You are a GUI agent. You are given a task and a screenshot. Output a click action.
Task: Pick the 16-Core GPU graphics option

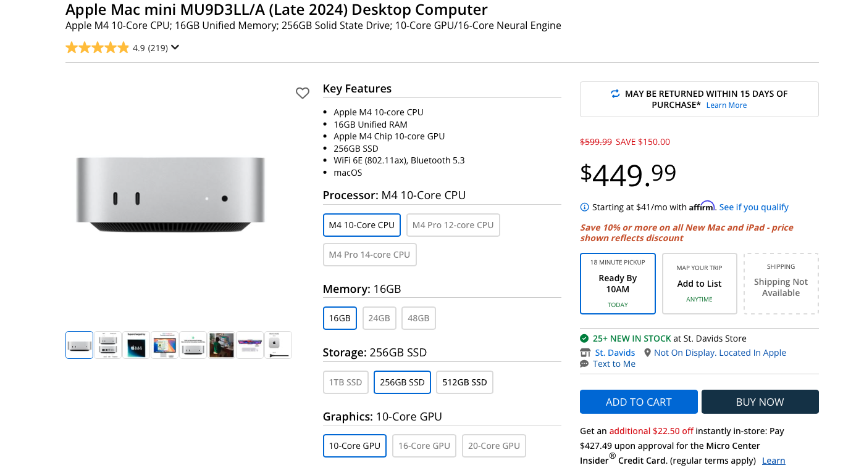[x=424, y=446]
